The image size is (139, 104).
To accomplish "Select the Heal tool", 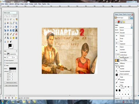I will (14, 38).
